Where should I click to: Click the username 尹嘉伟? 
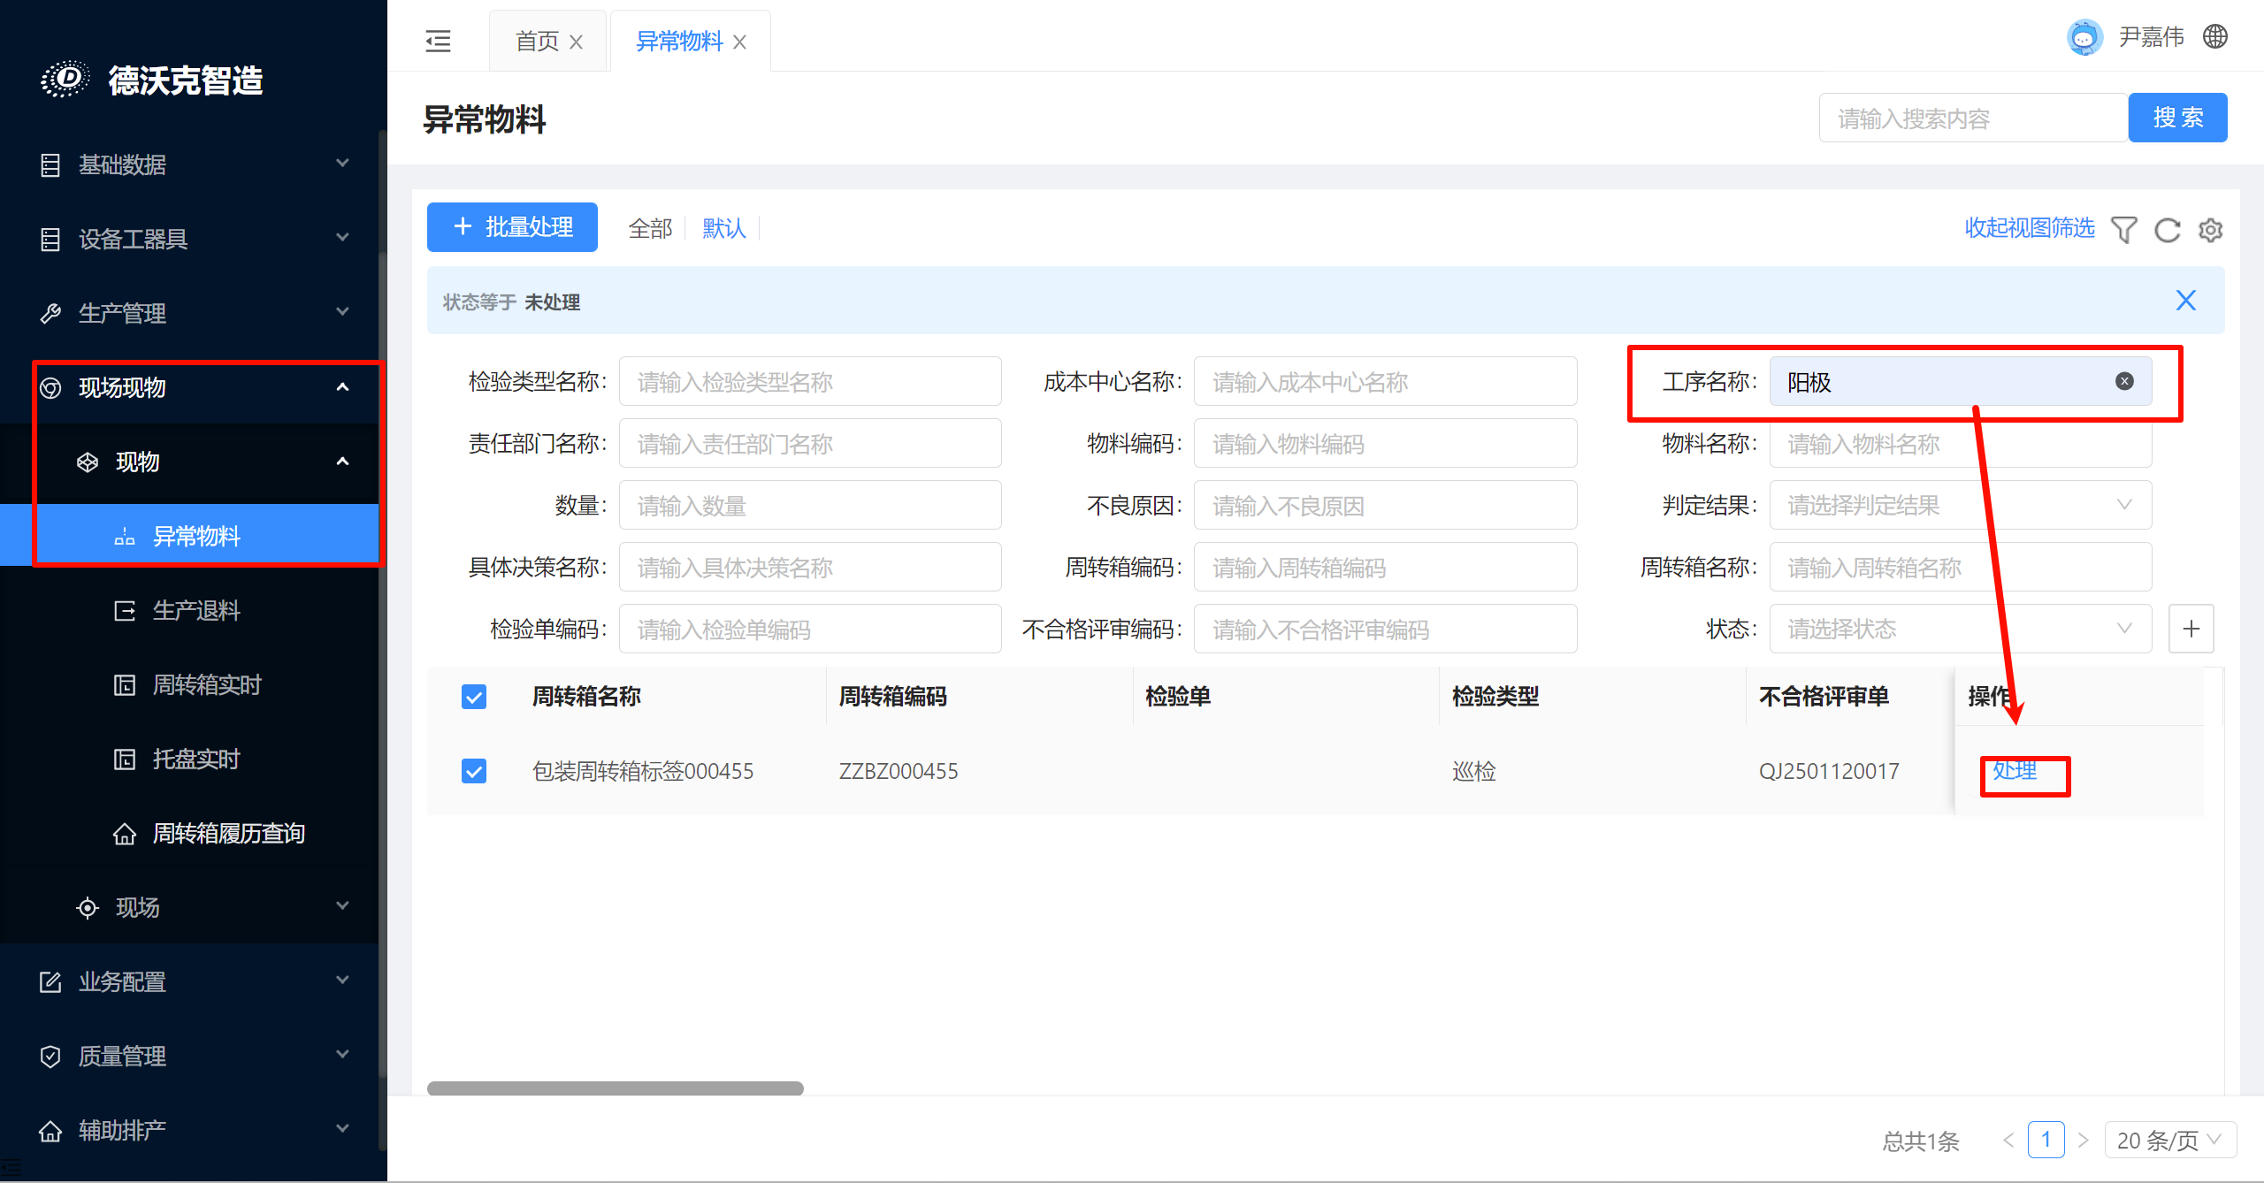pyautogui.click(x=2152, y=37)
